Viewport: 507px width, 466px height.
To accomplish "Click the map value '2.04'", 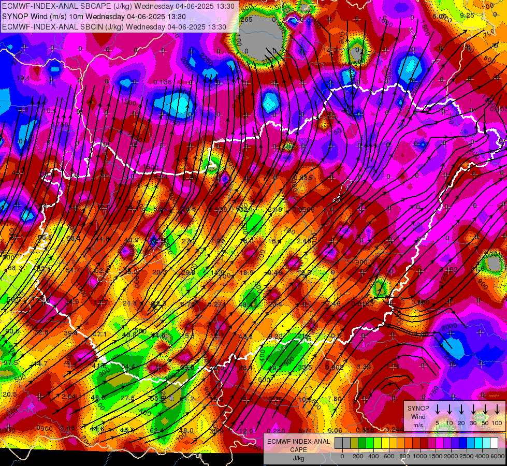I will pyautogui.click(x=68, y=397).
